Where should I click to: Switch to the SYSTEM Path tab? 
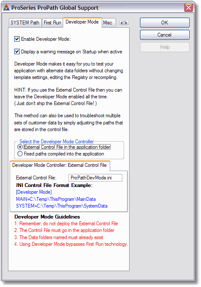(x=25, y=23)
